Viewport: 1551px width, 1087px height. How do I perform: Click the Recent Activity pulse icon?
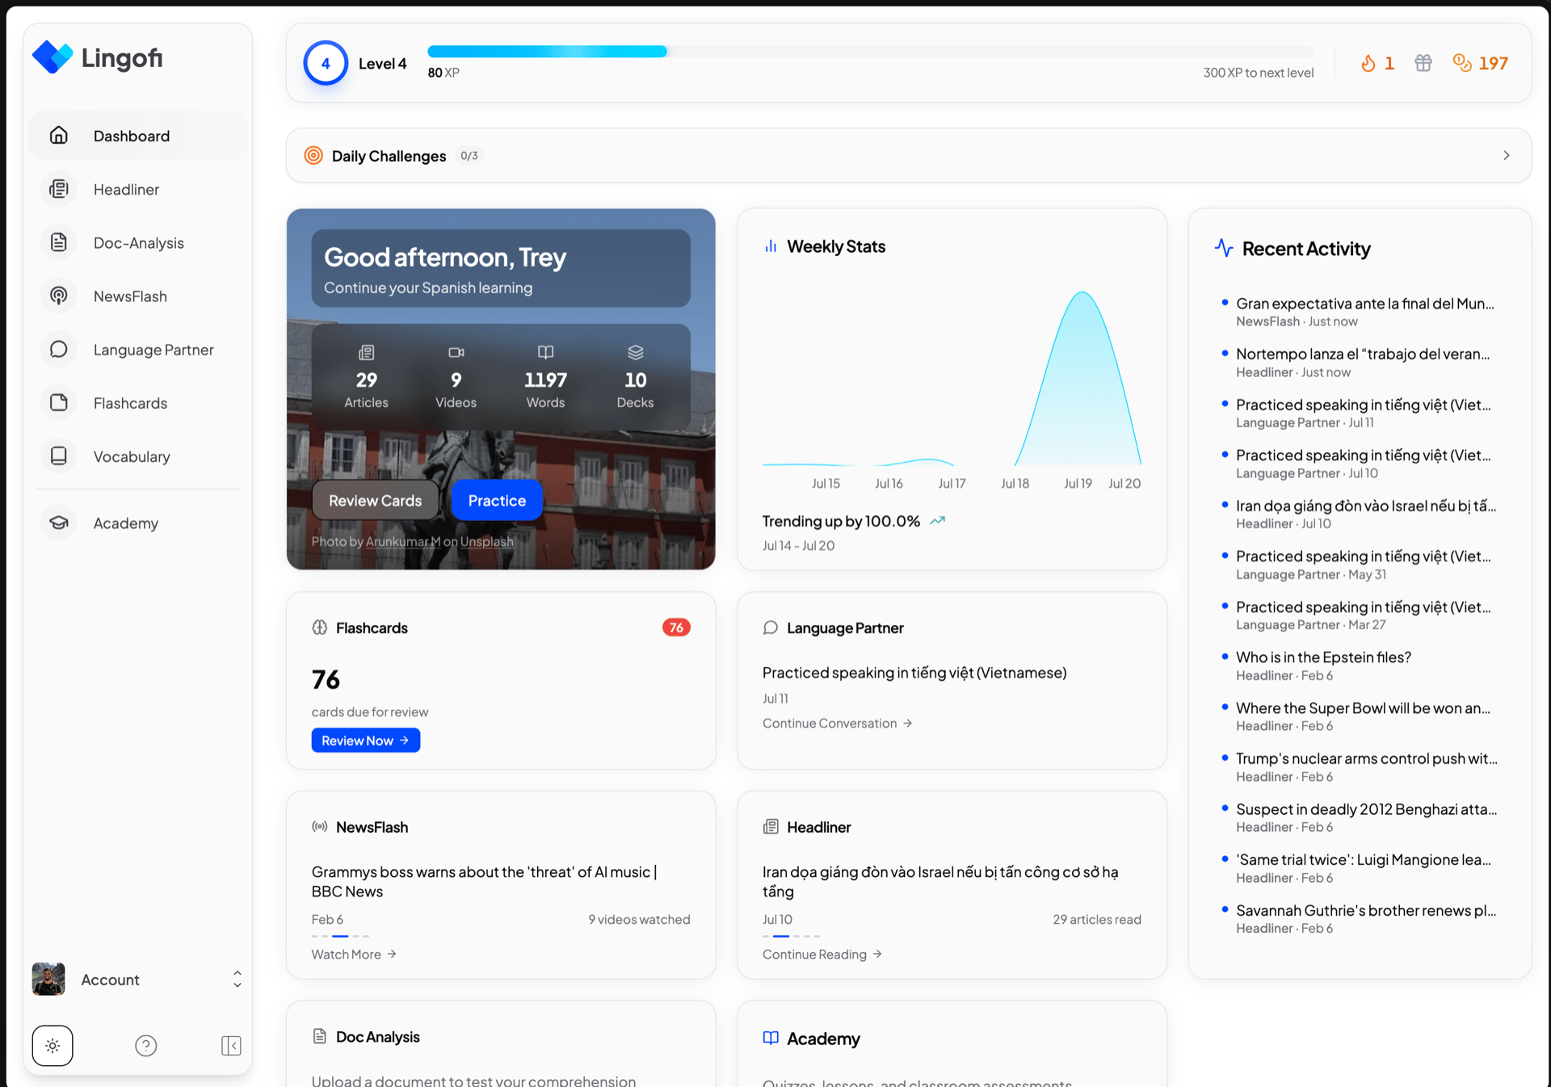tap(1224, 248)
